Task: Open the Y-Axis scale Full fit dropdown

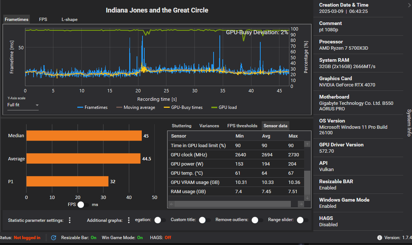Action: click(x=23, y=105)
